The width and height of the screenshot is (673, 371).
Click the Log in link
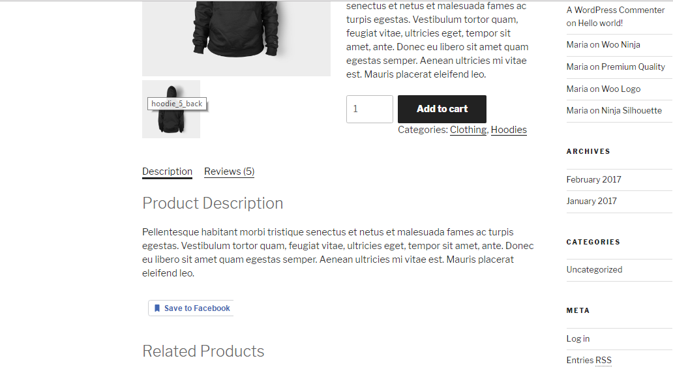578,338
